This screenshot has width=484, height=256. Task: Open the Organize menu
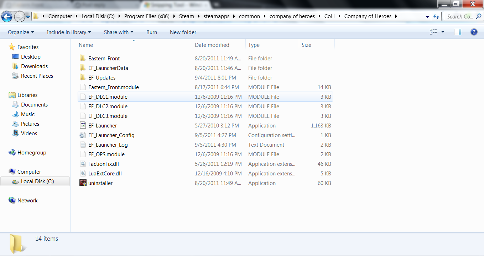click(21, 32)
